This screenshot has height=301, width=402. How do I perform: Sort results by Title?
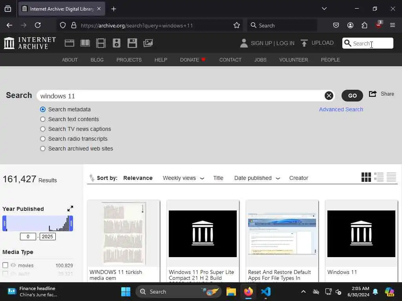pyautogui.click(x=218, y=178)
